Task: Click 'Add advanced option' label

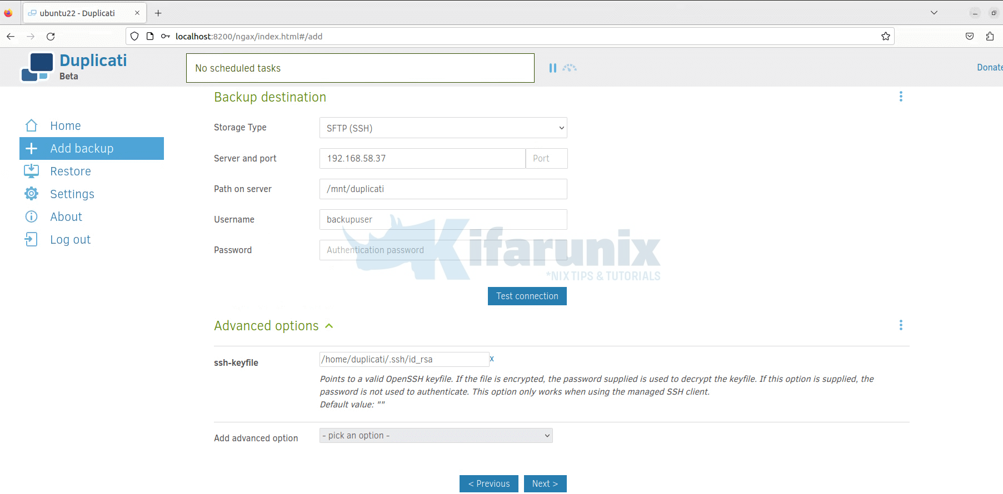Action: [256, 438]
